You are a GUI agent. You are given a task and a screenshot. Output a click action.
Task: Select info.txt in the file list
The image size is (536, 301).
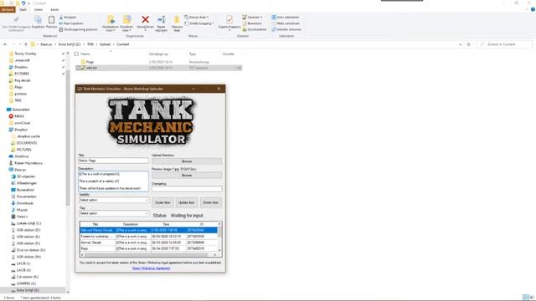click(x=91, y=68)
